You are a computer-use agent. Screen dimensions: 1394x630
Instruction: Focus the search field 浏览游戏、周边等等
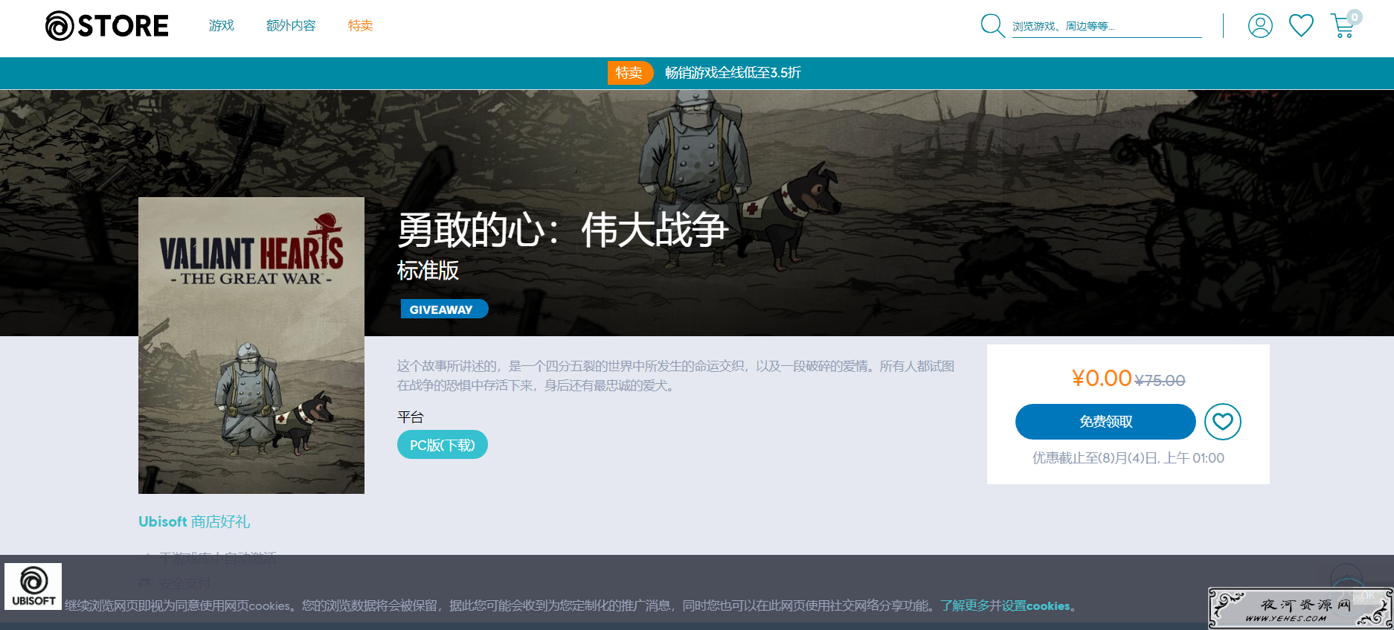point(1107,27)
